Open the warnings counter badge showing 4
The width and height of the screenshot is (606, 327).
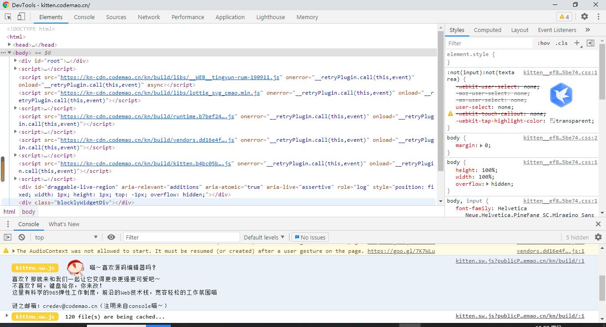[564, 17]
